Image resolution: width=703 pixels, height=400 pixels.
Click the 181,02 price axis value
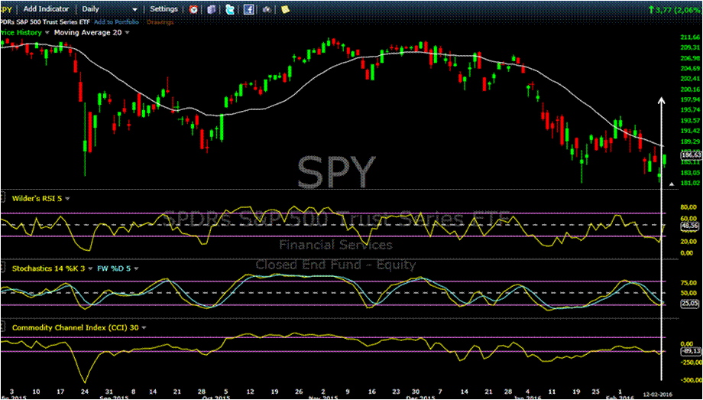(x=691, y=183)
